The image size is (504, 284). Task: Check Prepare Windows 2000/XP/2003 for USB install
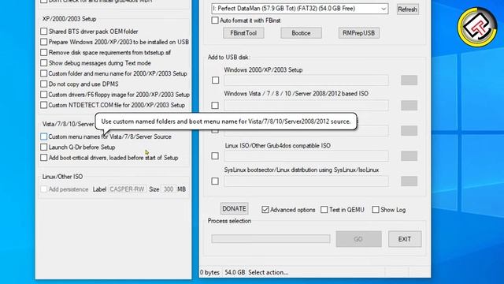(44, 42)
